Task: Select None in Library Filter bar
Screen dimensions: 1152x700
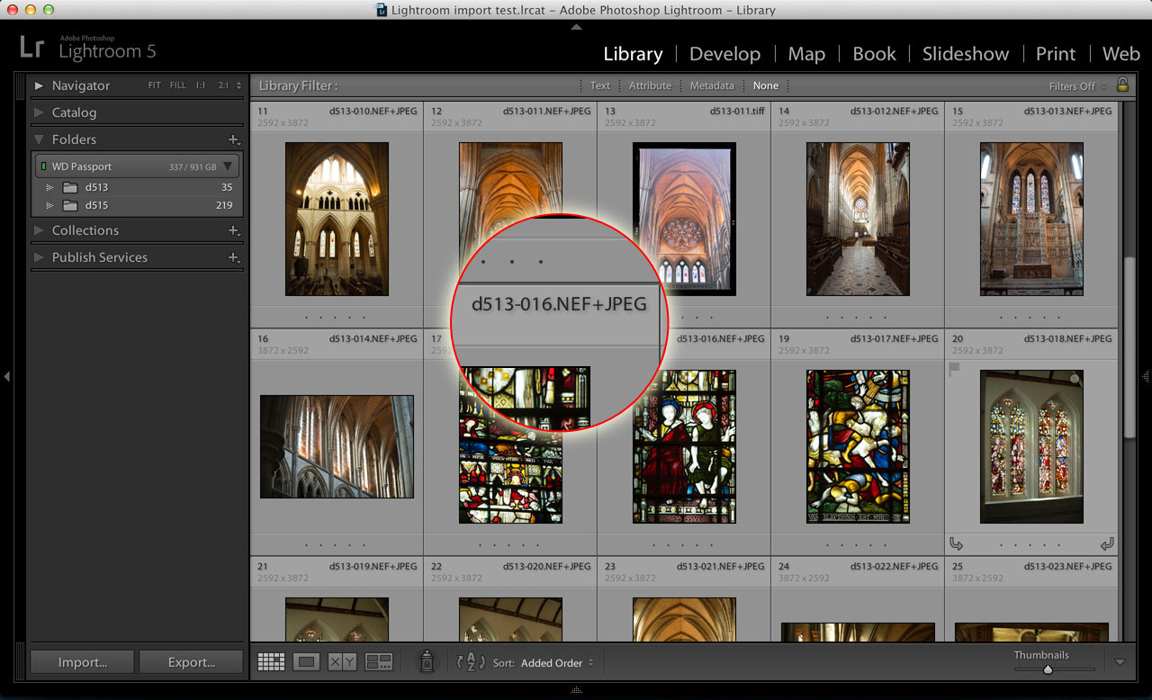Action: (x=766, y=85)
